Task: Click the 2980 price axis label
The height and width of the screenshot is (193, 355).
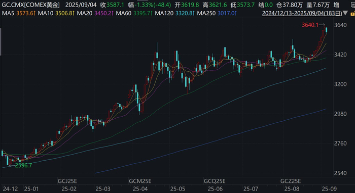Action: (x=341, y=114)
